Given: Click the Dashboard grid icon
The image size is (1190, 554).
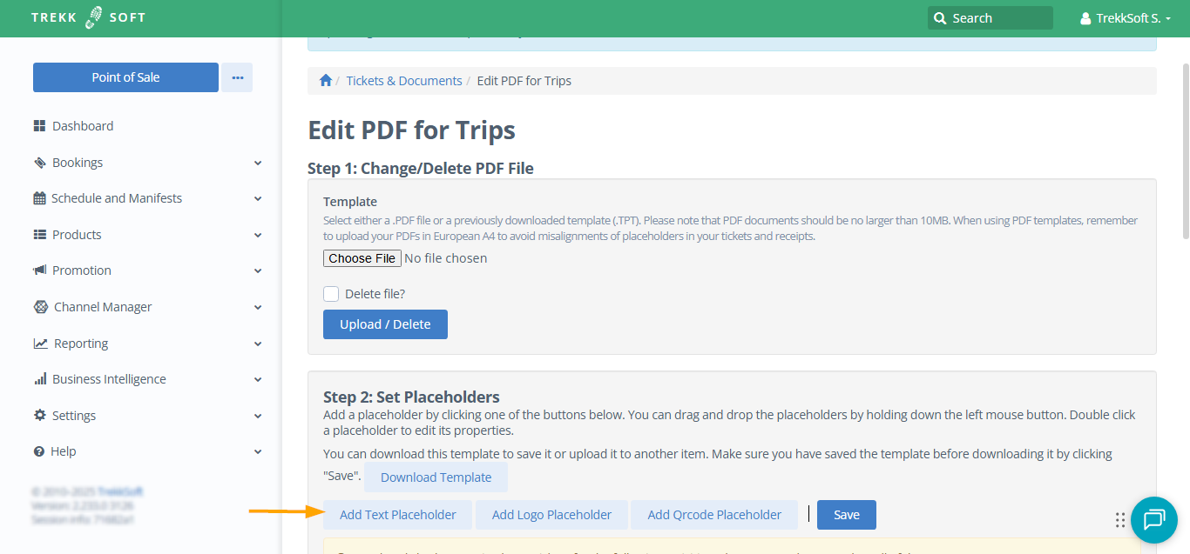Looking at the screenshot, I should click(39, 126).
